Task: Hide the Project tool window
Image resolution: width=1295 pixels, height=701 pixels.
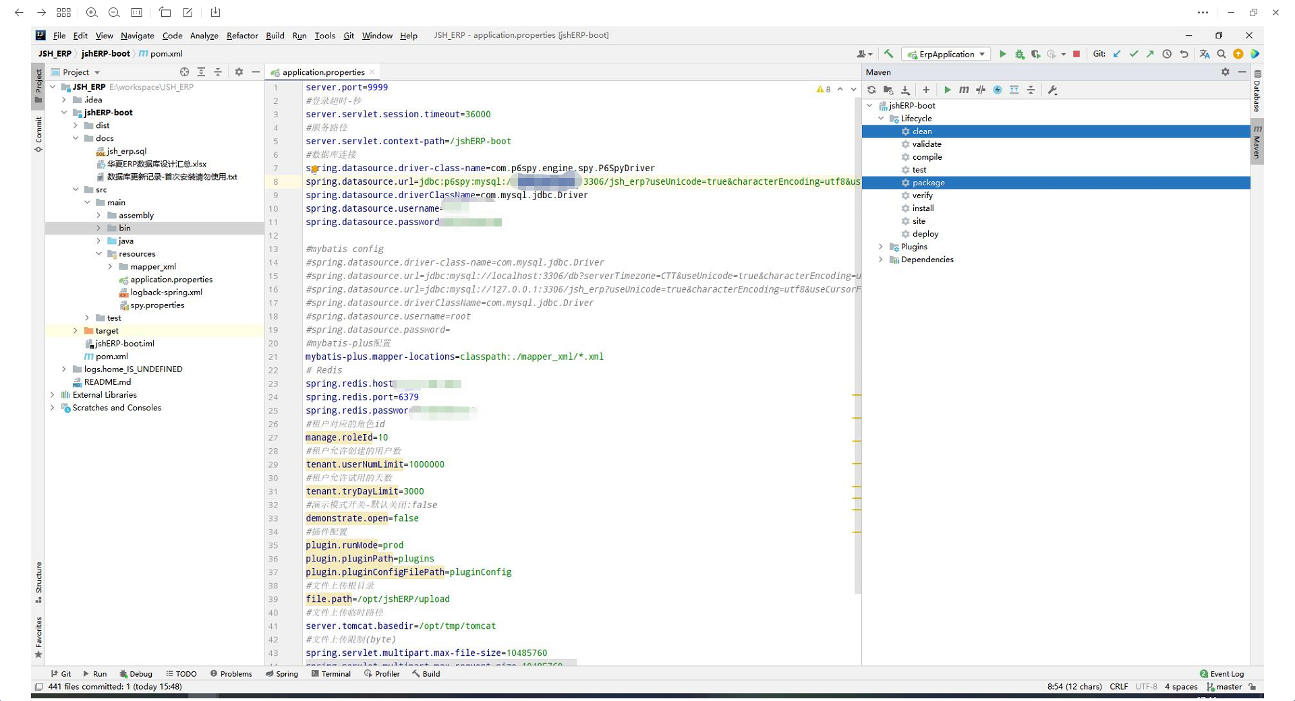Action: (x=255, y=72)
